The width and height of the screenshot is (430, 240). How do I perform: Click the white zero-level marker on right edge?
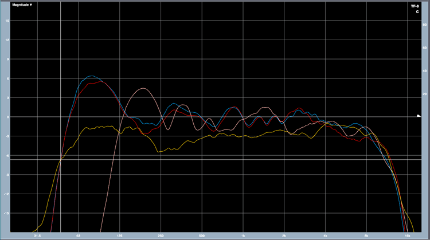419,116
